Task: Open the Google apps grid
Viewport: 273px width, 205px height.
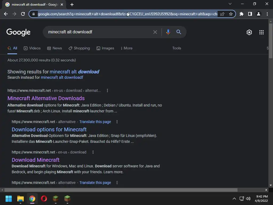Action: coord(262,32)
